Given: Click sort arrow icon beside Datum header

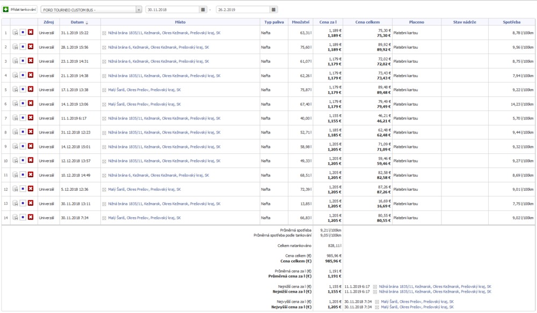Looking at the screenshot, I should tap(86, 23).
